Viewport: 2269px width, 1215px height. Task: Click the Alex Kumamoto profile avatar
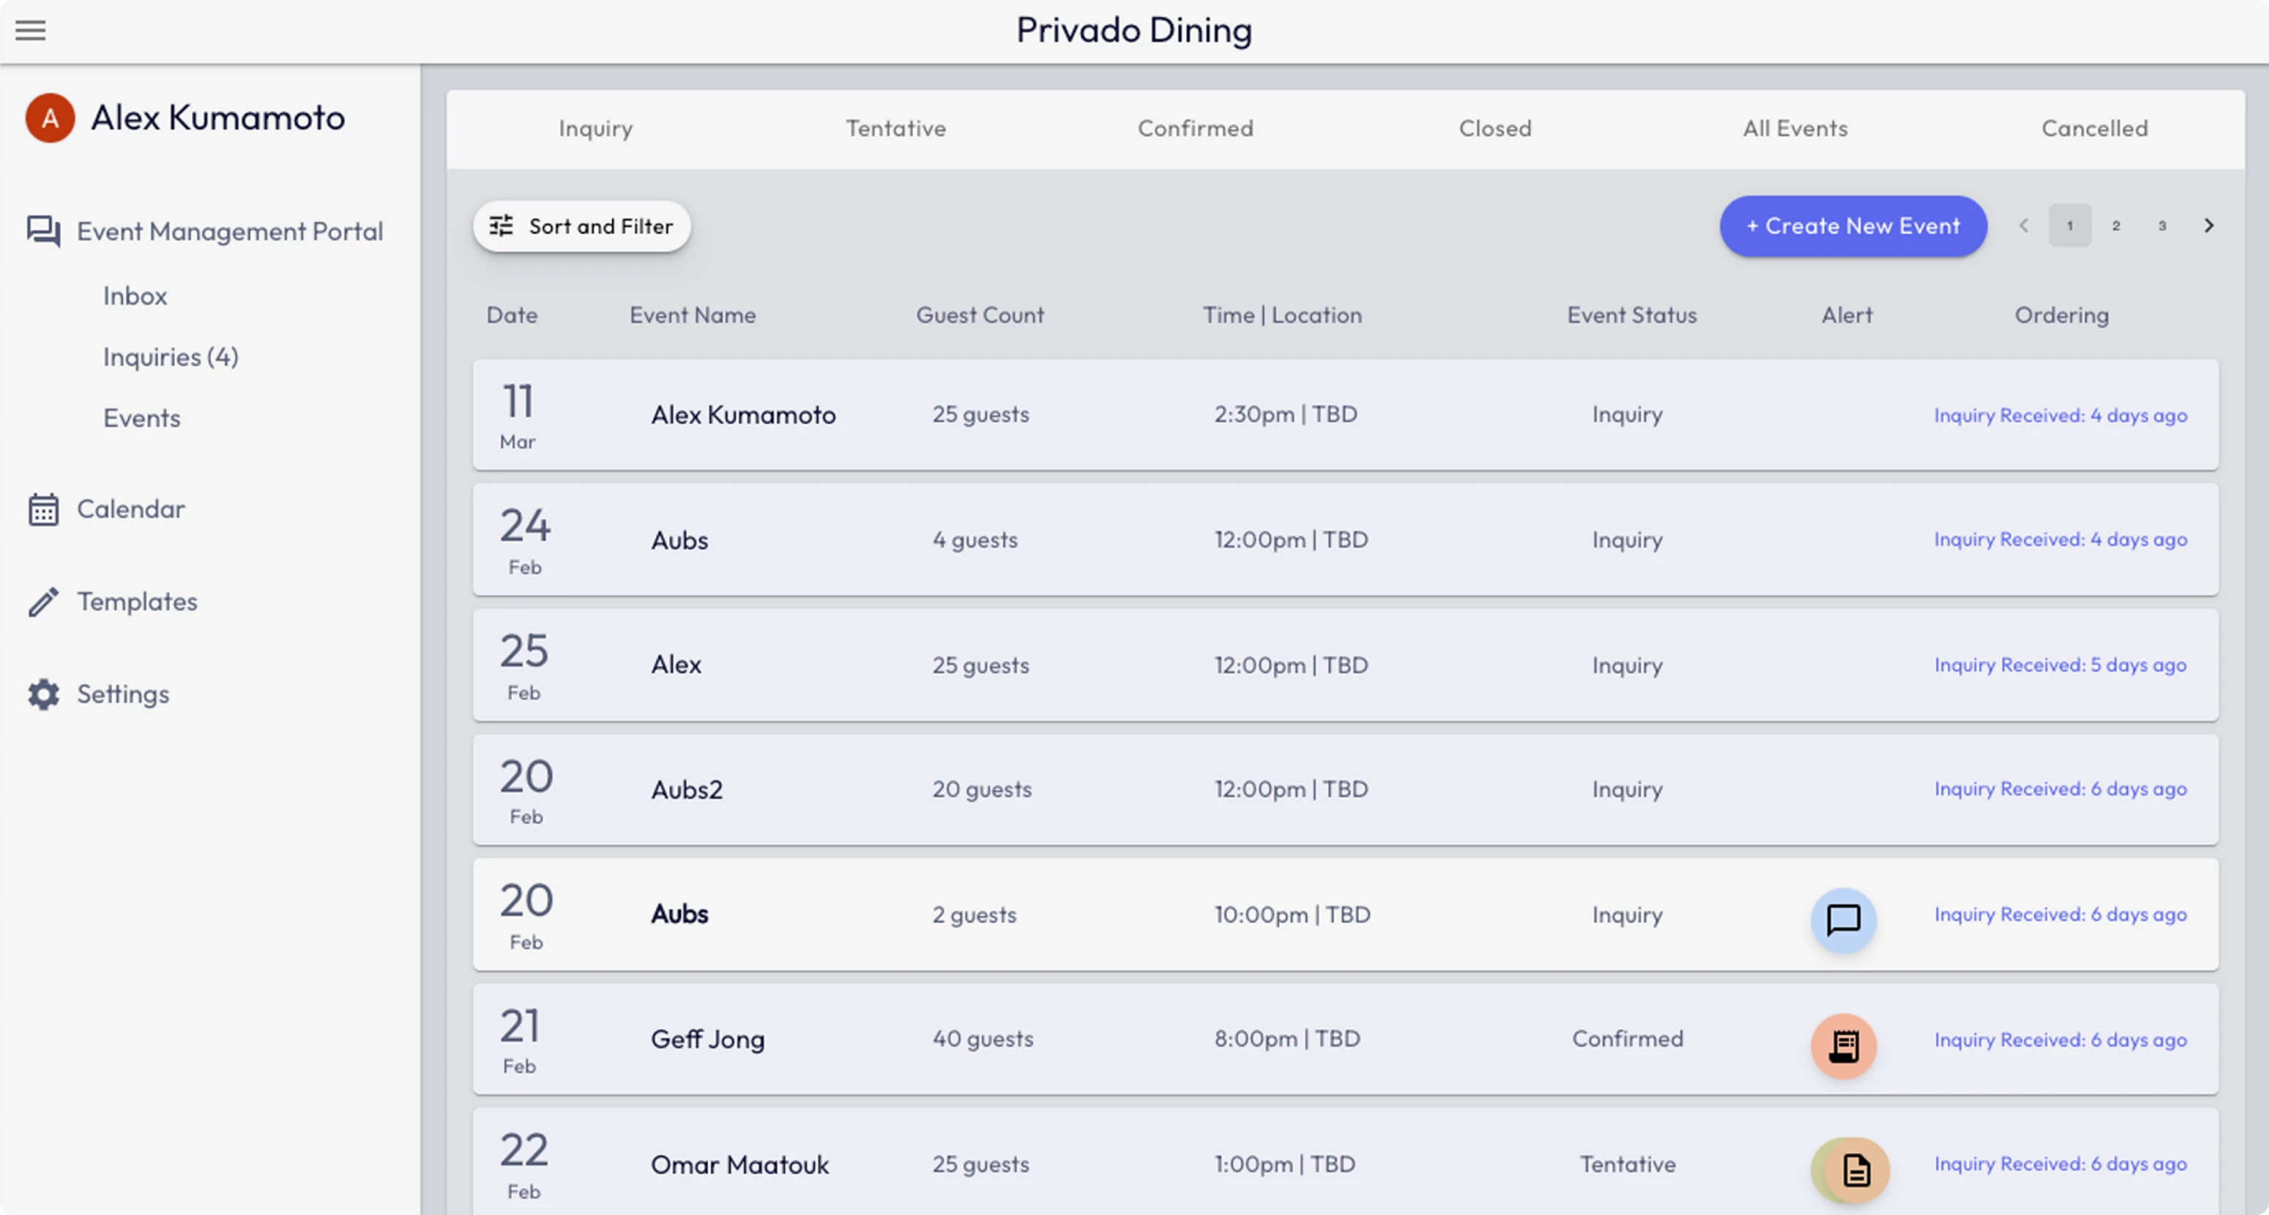point(51,117)
